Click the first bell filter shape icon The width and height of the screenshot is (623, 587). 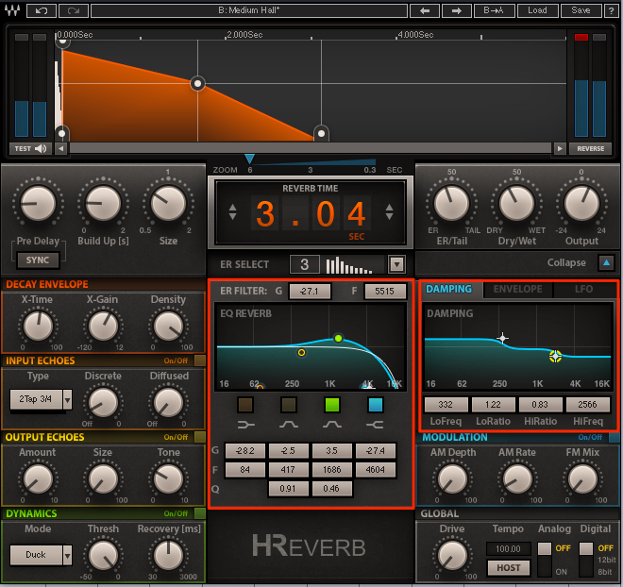click(289, 425)
